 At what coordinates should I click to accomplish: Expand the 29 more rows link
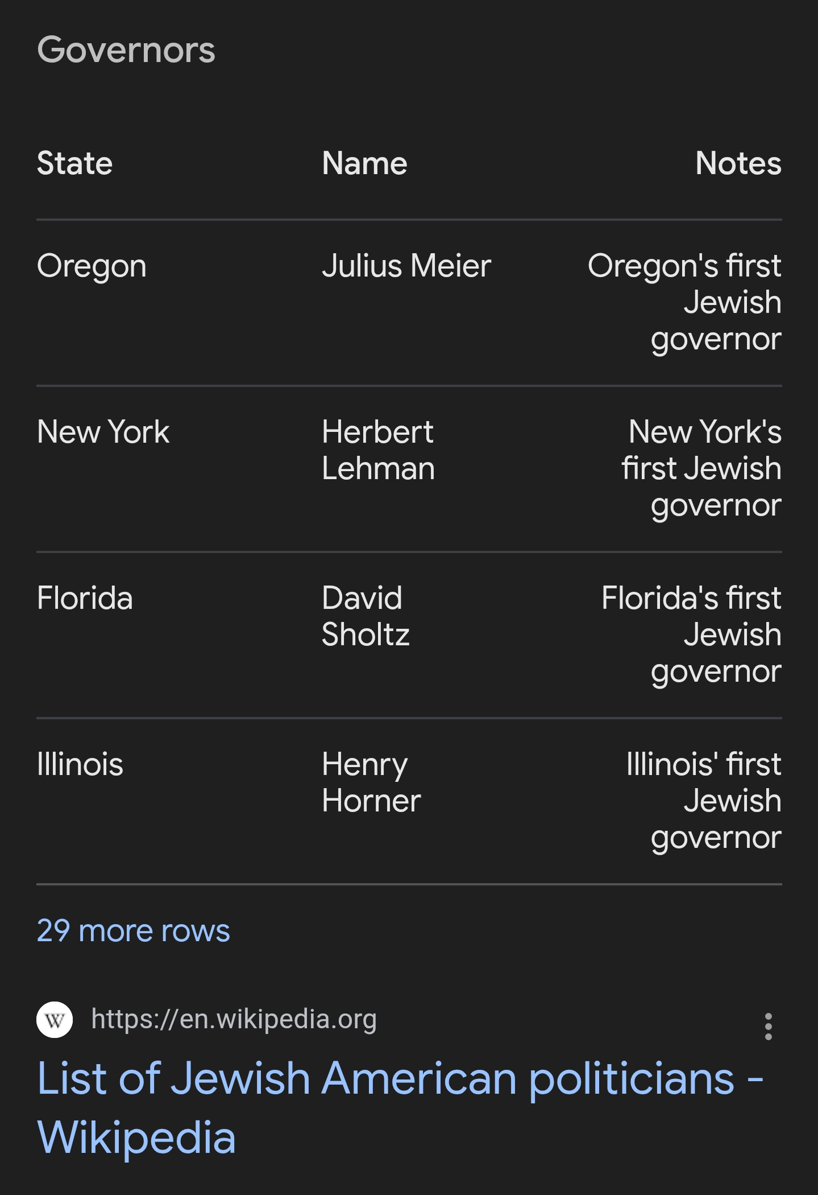(133, 931)
